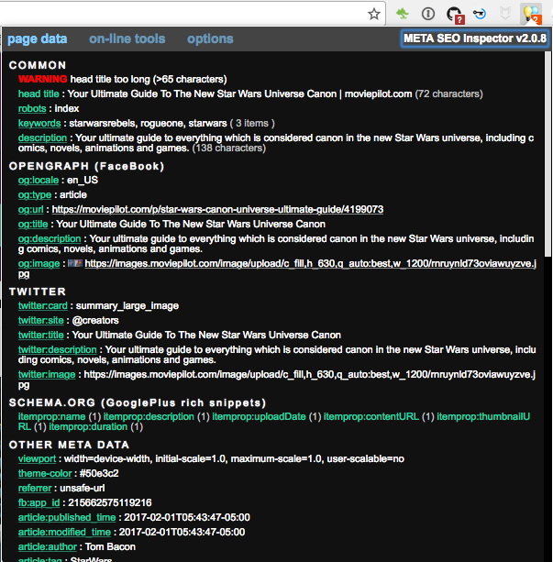Click the og:url label link
The height and width of the screenshot is (562, 553).
tap(31, 210)
